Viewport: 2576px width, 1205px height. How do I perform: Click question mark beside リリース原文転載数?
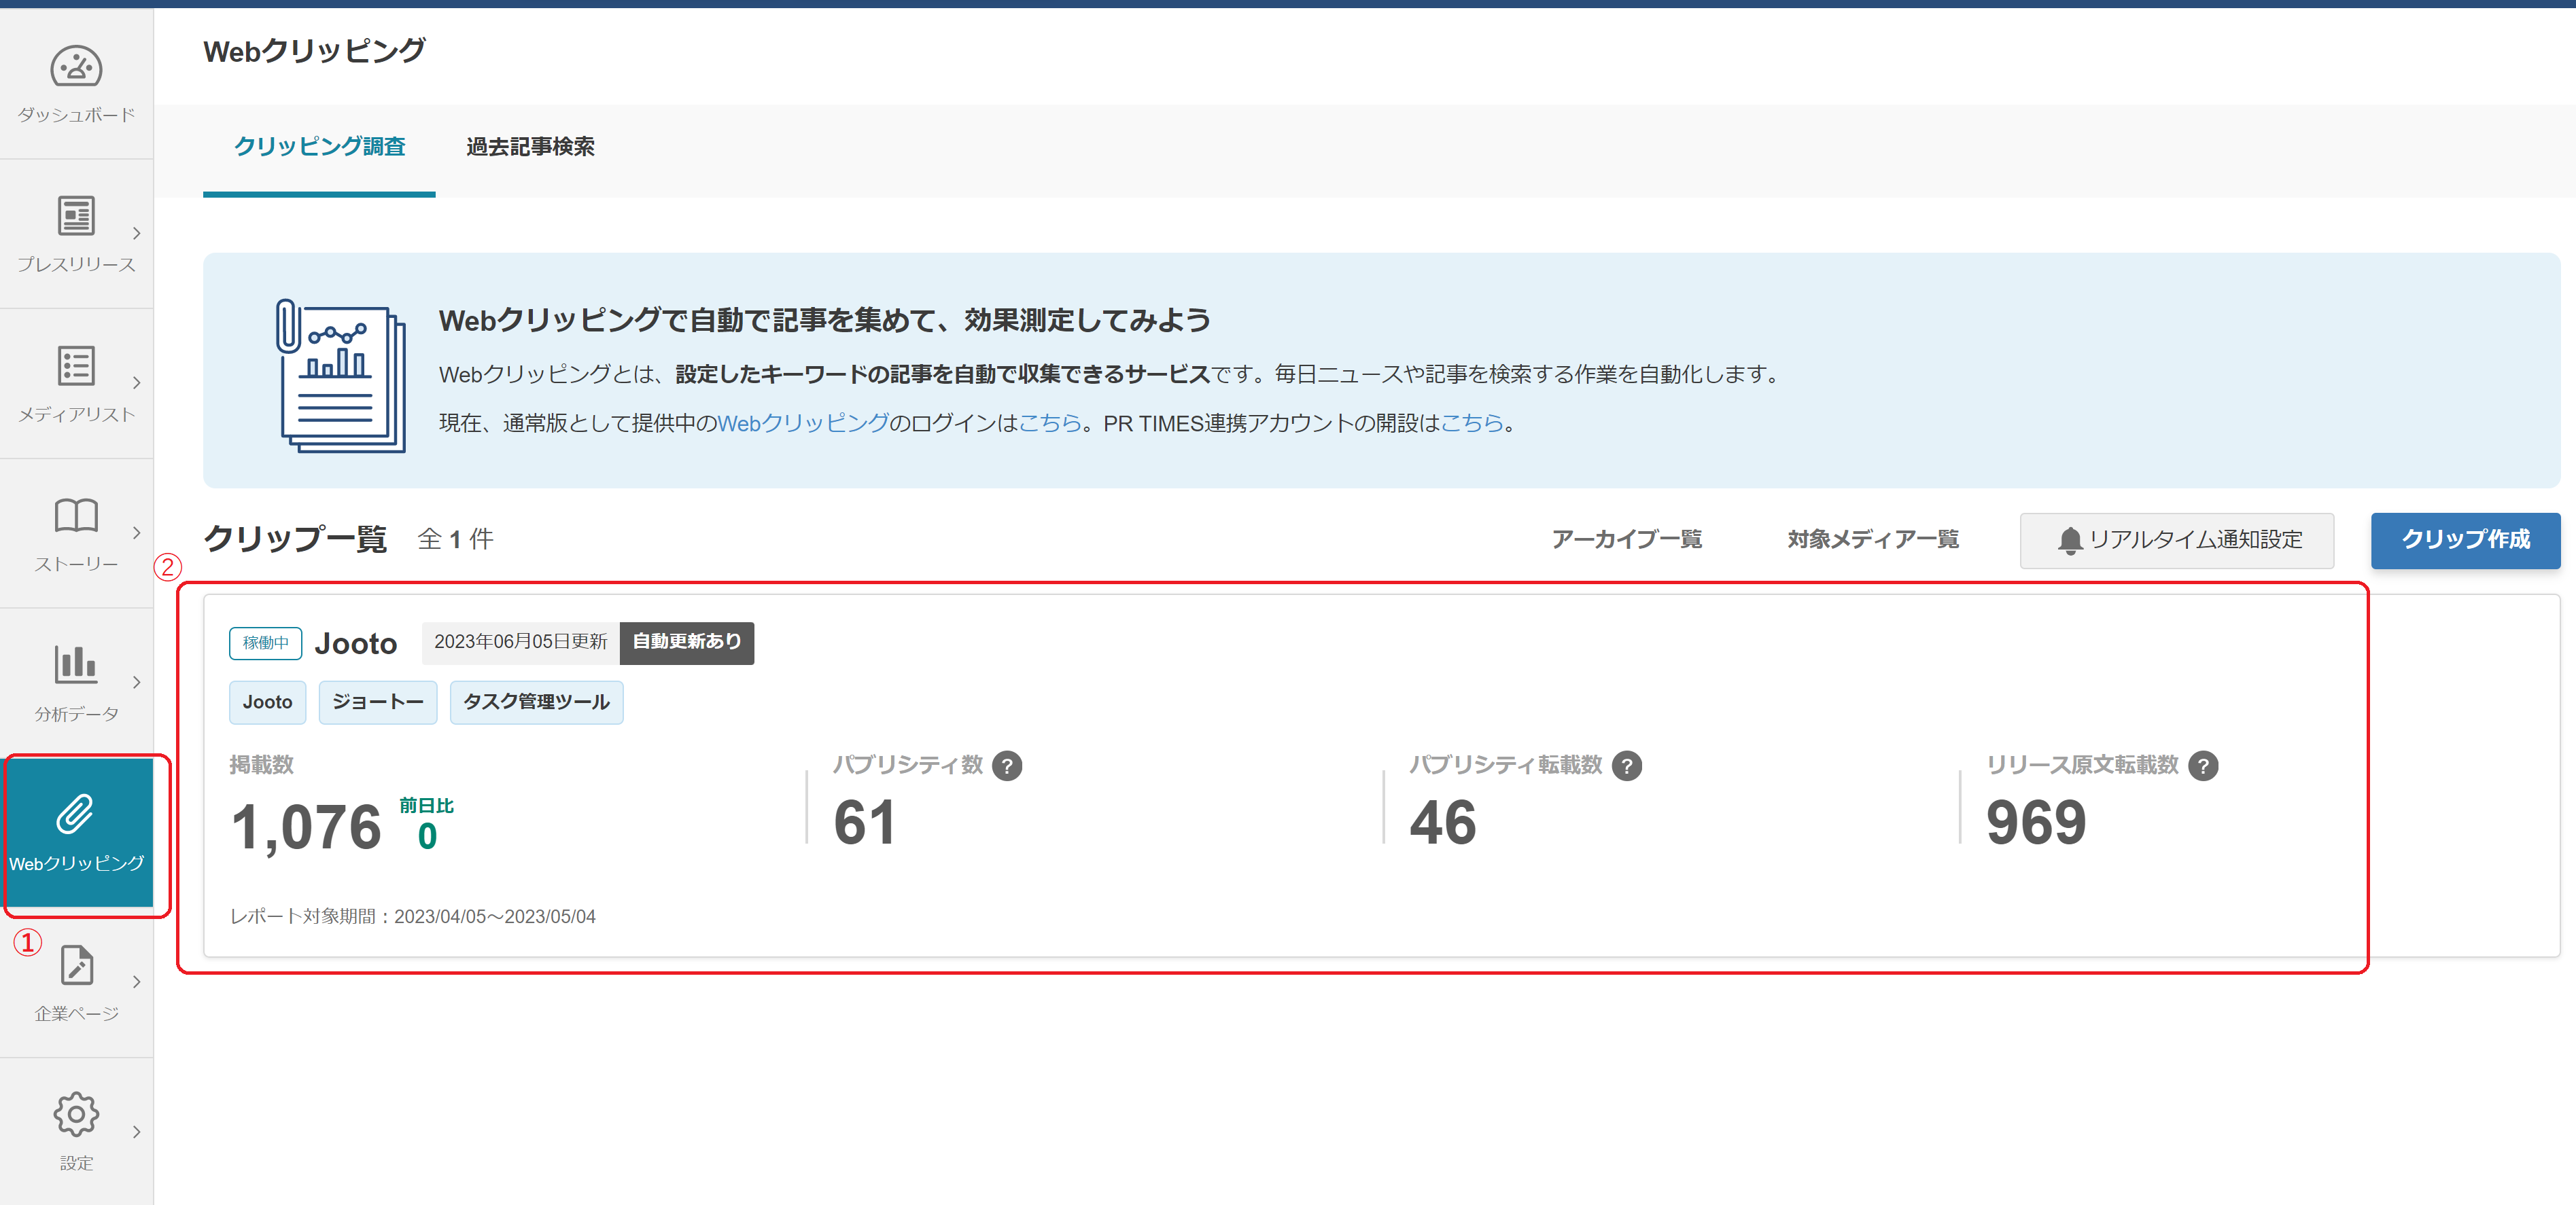[x=2205, y=766]
